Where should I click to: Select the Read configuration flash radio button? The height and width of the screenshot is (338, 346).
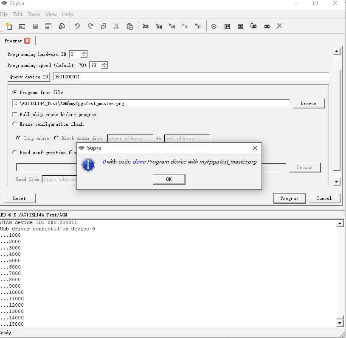click(14, 152)
